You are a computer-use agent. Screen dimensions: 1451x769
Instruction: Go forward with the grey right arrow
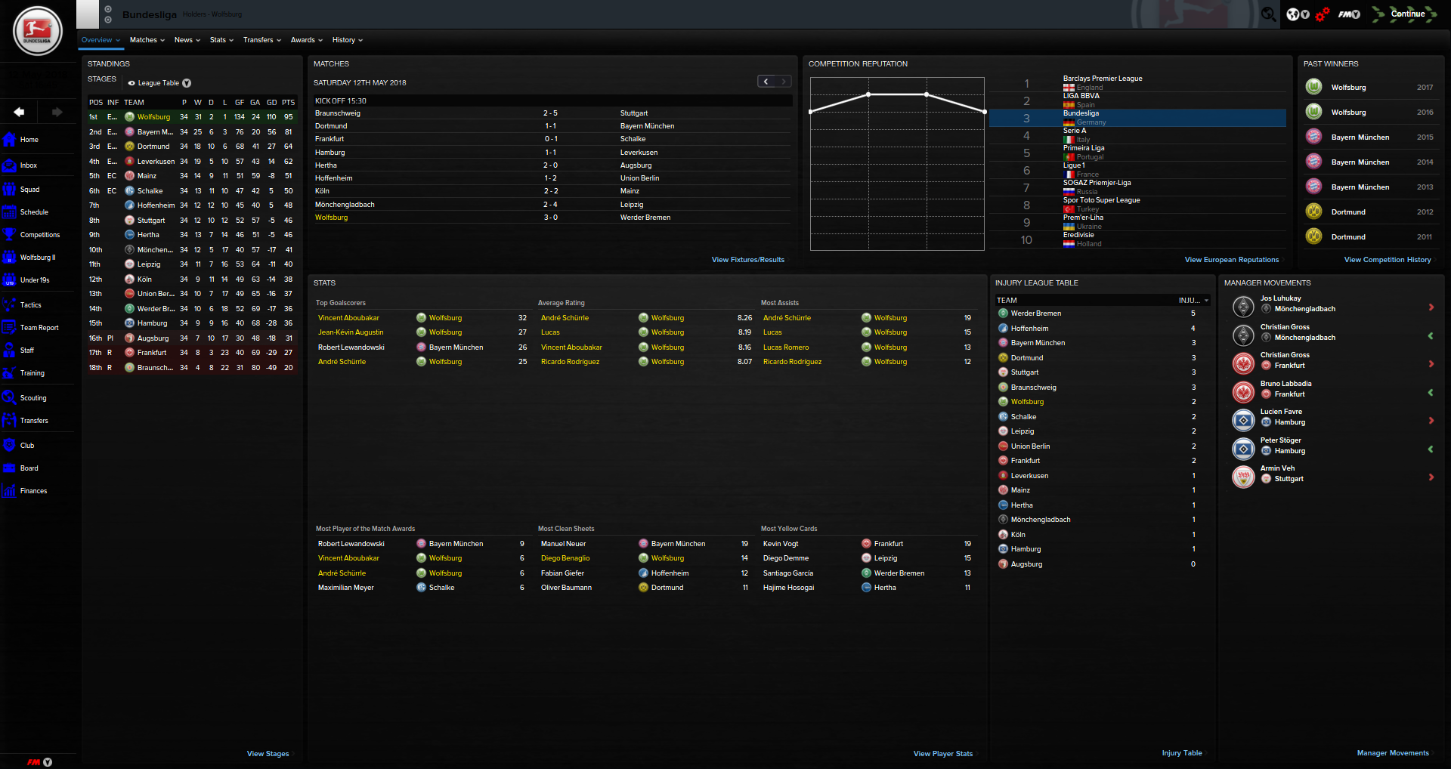coord(57,112)
